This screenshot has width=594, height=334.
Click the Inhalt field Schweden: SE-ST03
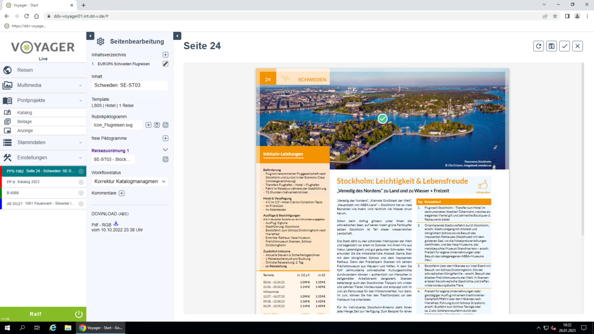pos(130,85)
